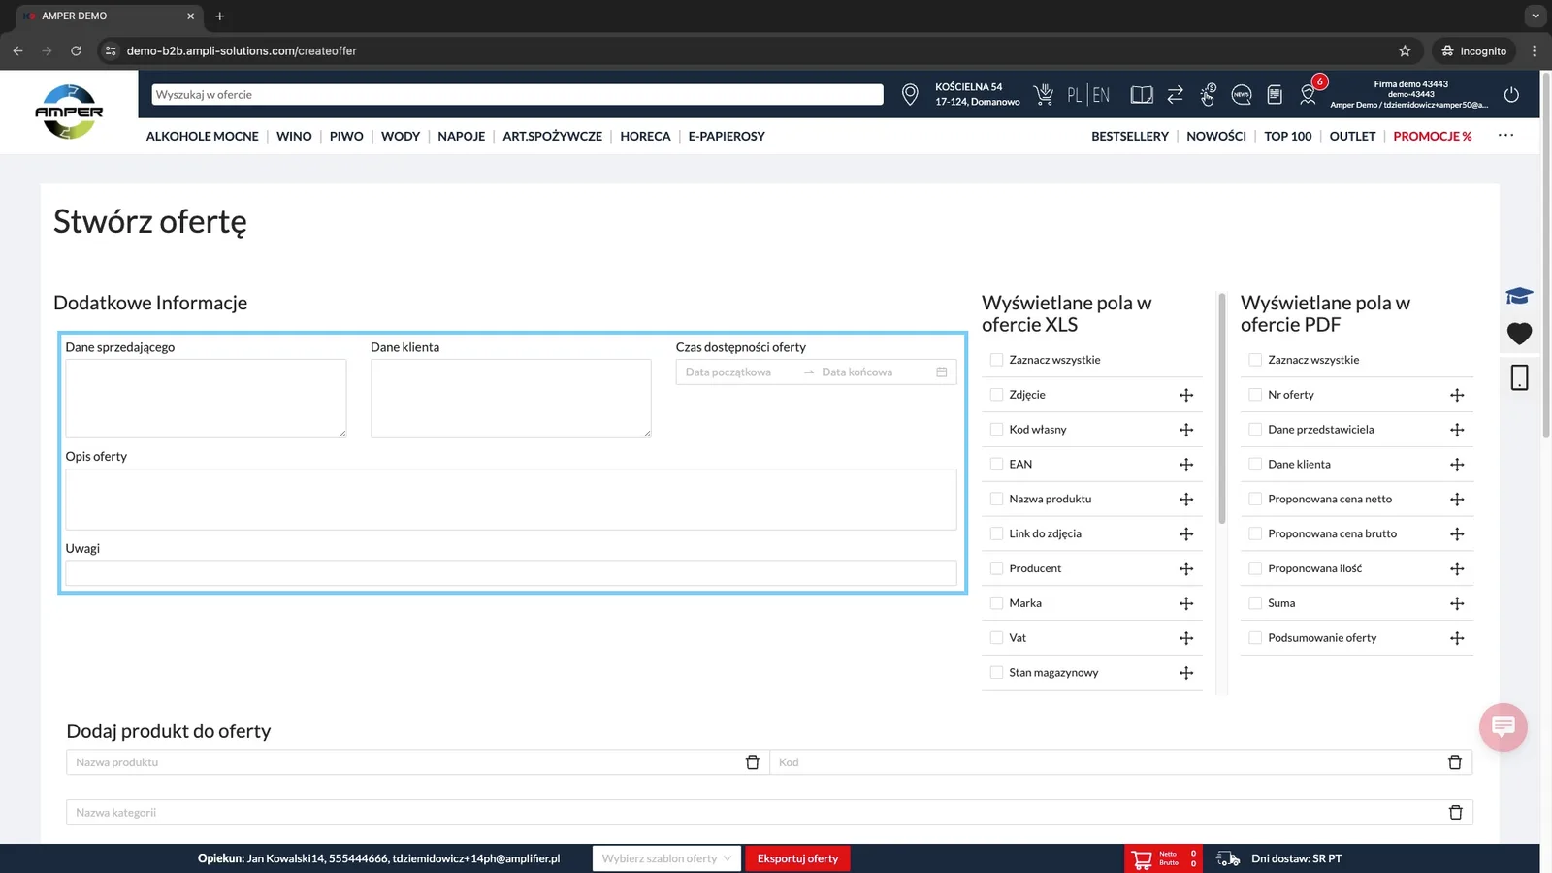Open the catalog book icon
Viewport: 1552px width, 873px height.
click(1142, 95)
